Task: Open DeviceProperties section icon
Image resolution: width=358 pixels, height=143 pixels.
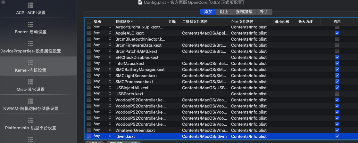Action: 31,44
